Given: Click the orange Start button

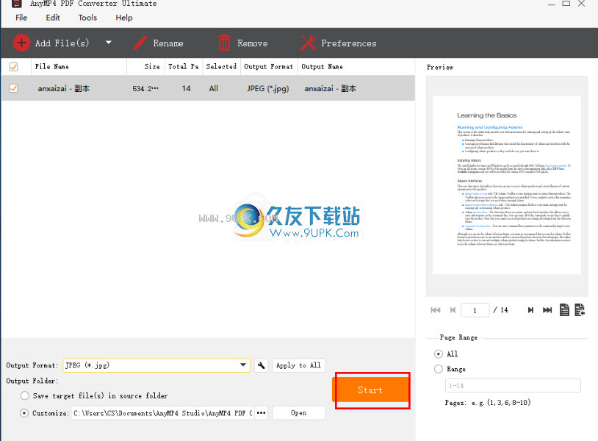Looking at the screenshot, I should (370, 390).
